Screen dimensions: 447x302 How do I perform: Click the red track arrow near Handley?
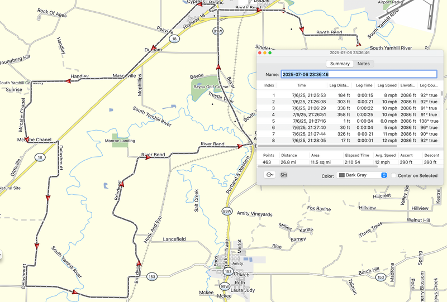[x=68, y=81]
